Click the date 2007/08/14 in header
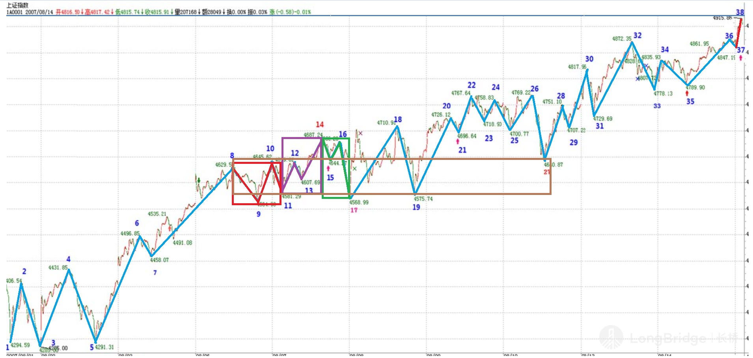Viewport: 753px width, 358px height. coord(39,12)
